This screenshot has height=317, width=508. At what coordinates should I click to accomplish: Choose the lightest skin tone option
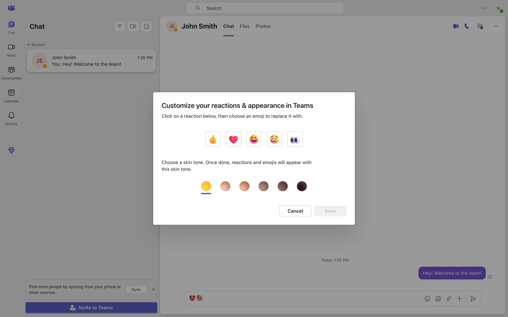pos(225,186)
